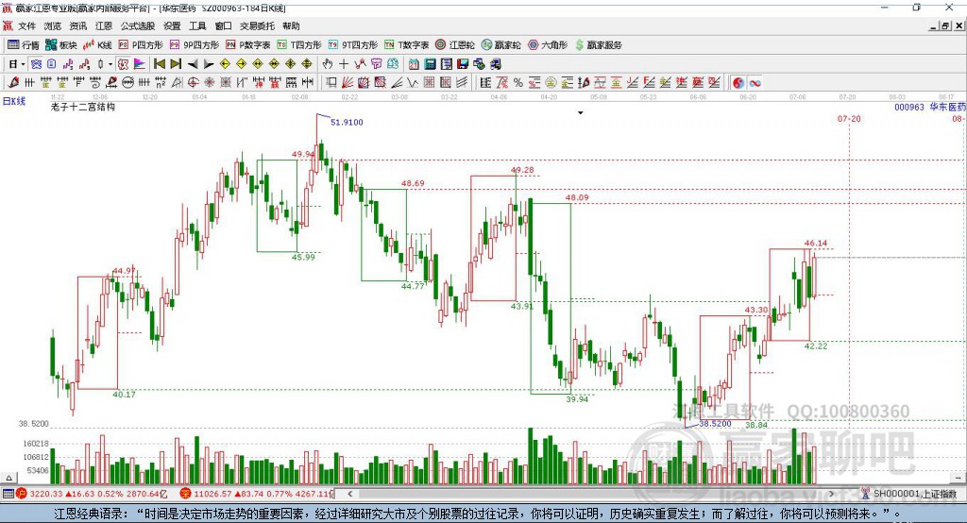Toggle the blue chain-link icon
The width and height of the screenshot is (967, 523).
pos(36,64)
